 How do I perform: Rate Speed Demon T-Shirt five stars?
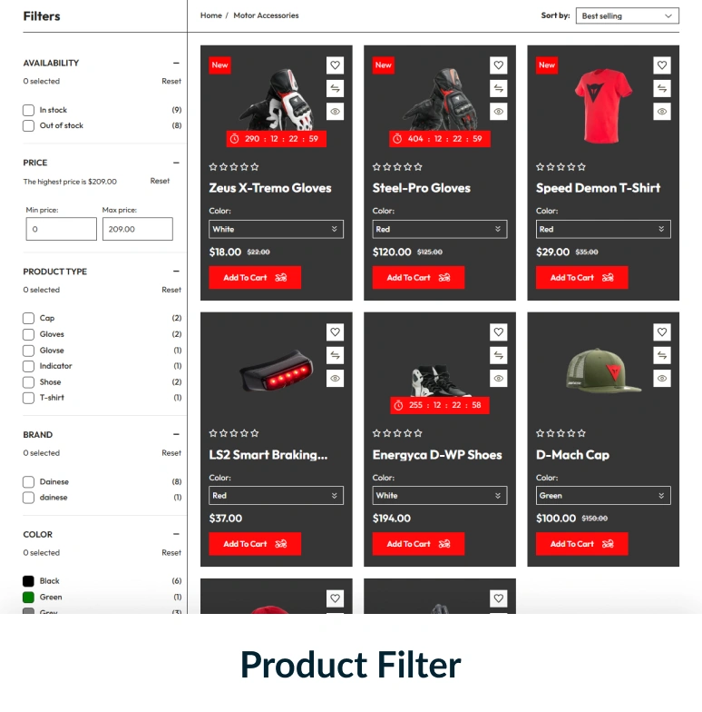582,167
